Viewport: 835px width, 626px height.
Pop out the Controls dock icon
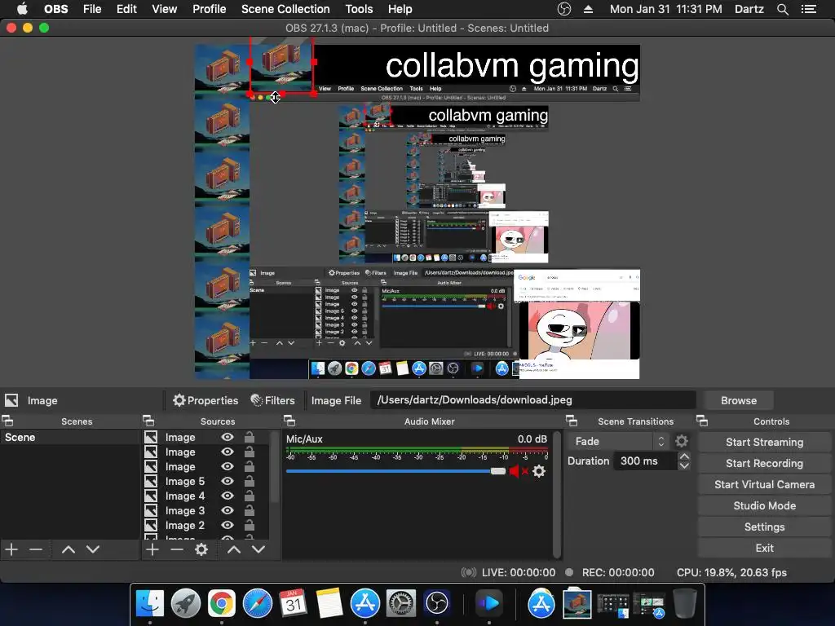(x=702, y=421)
